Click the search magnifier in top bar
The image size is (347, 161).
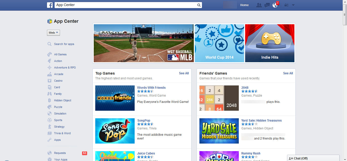click(x=199, y=5)
